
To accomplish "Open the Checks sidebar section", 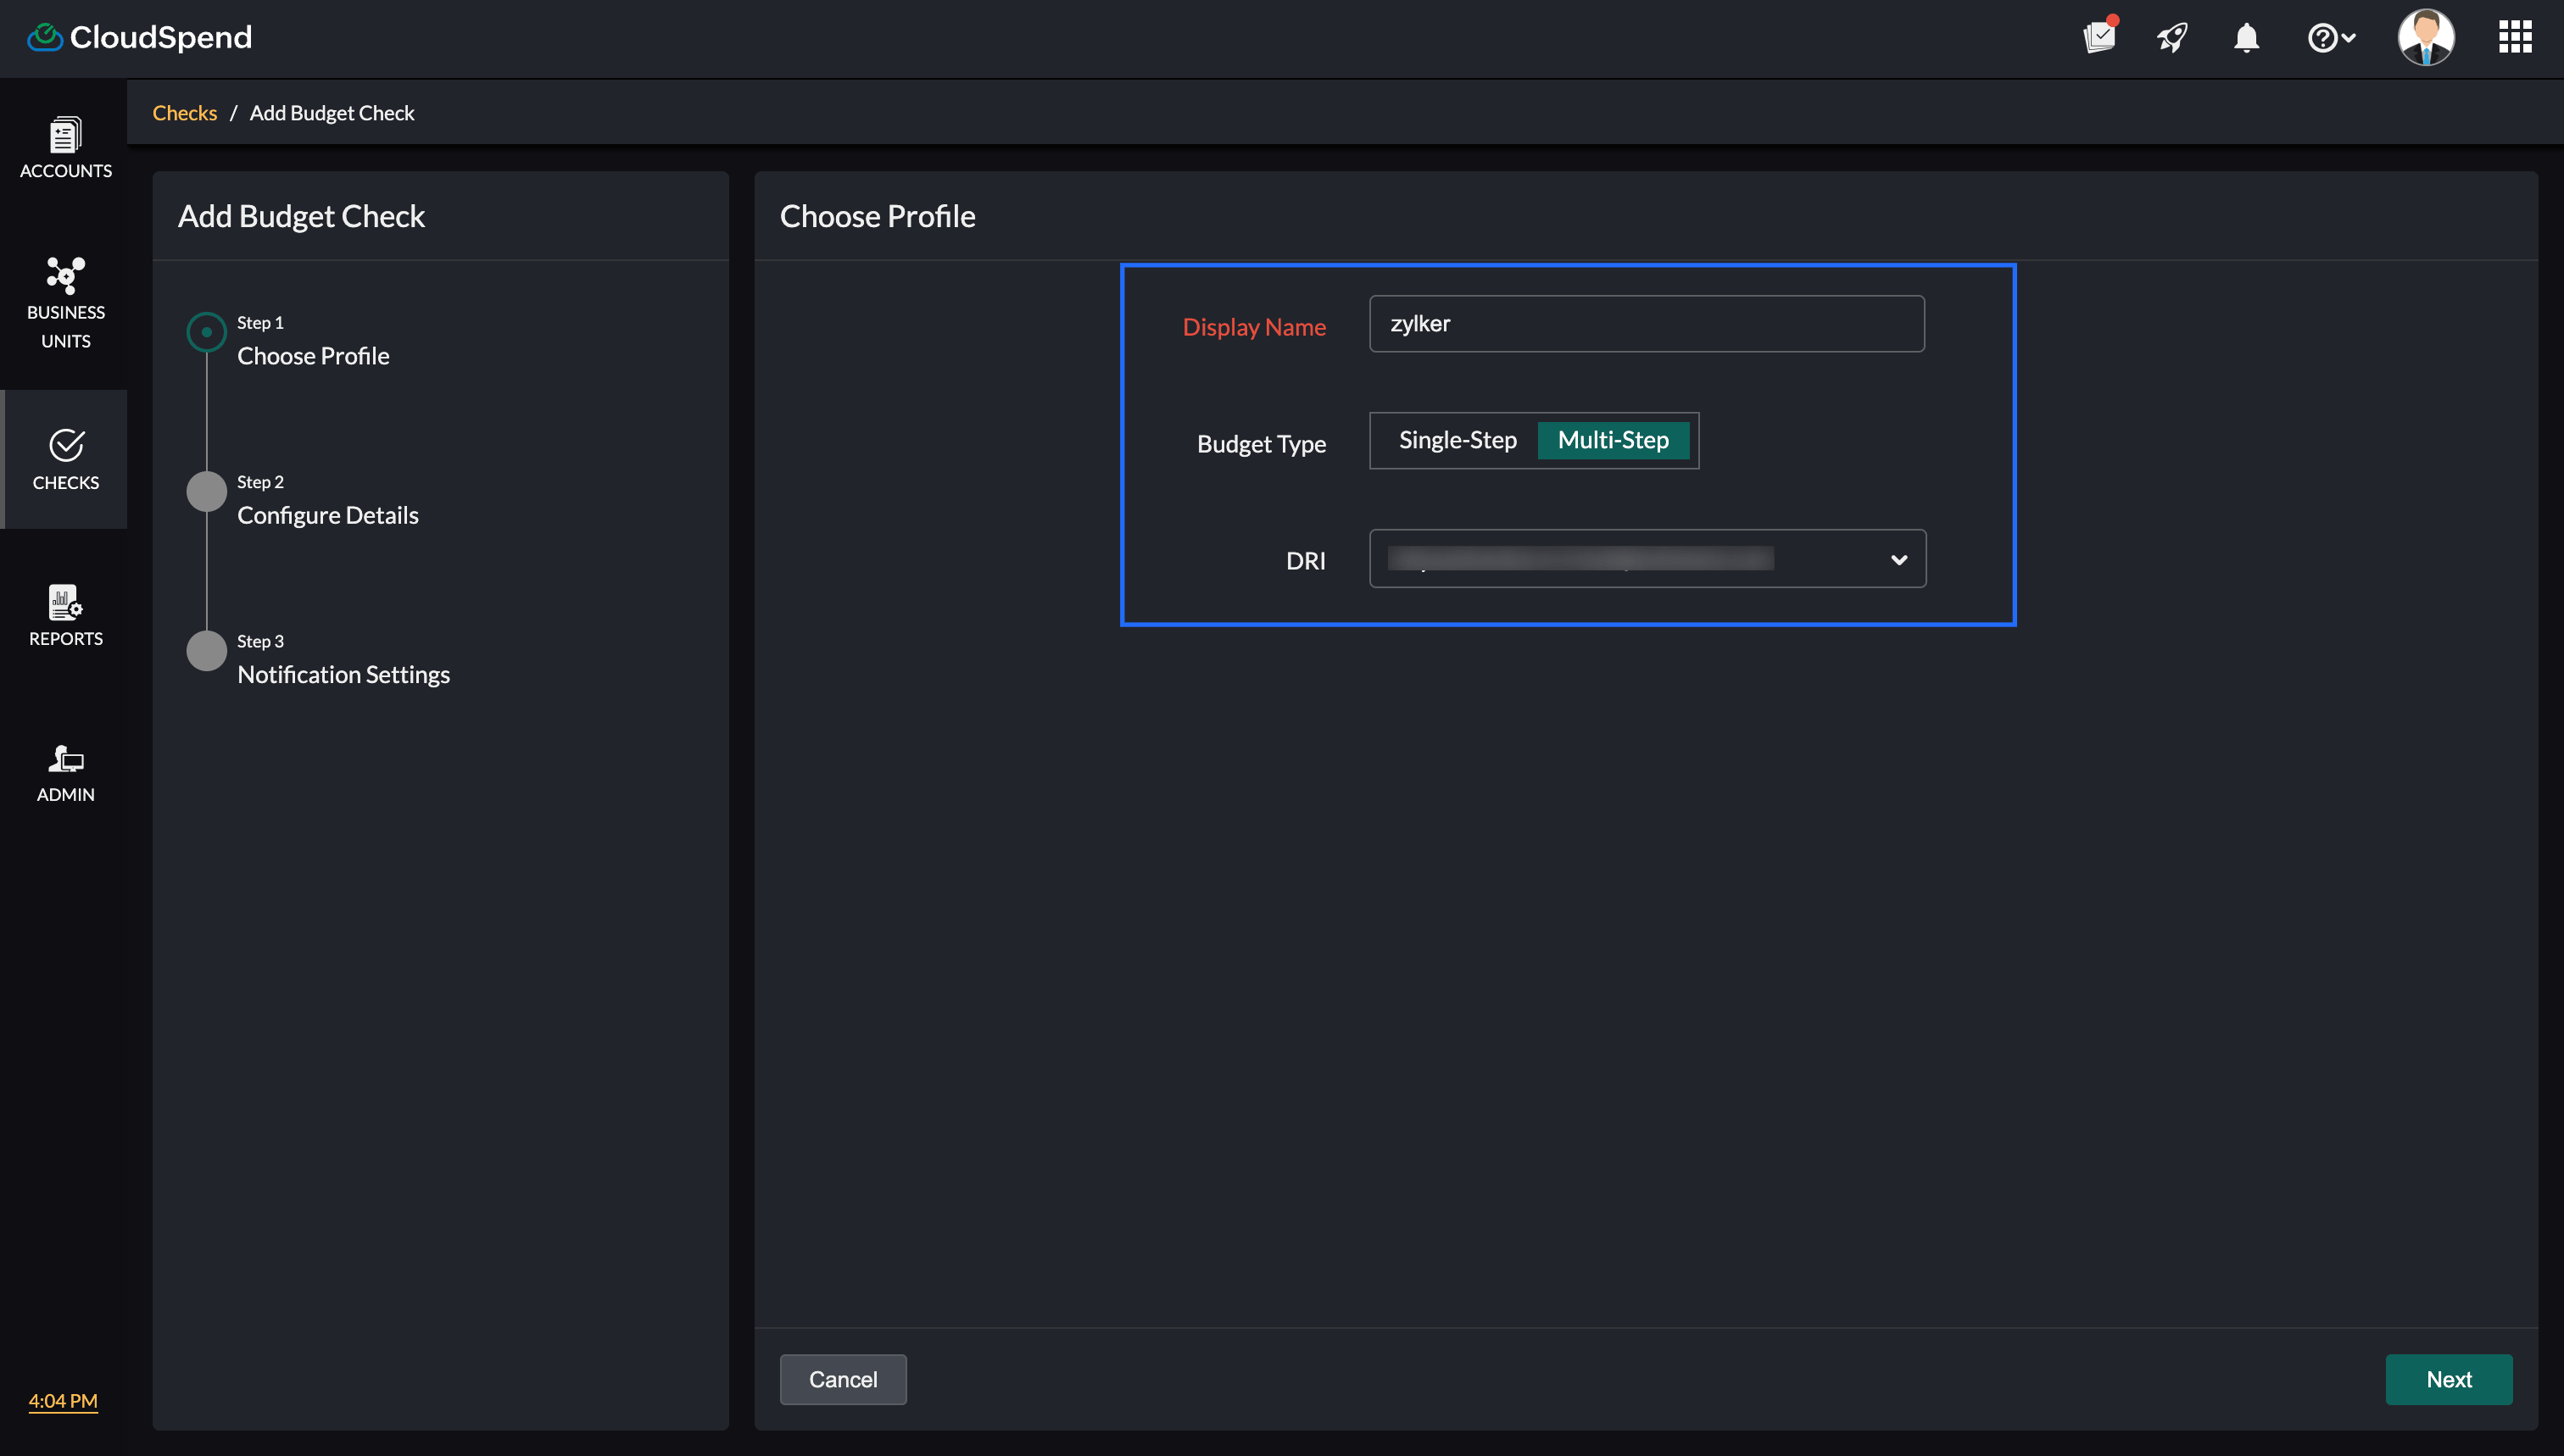I will click(65, 459).
